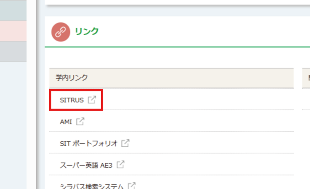Click the first row of the right-hand link column
The height and width of the screenshot is (189, 310).
pos(306,100)
